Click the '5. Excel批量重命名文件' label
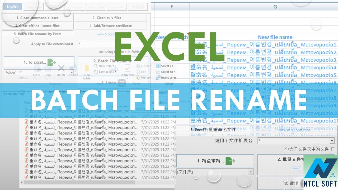338x190 pixels. coord(213,130)
